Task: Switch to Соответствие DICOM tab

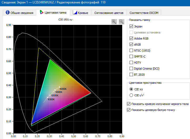Action: (x=144, y=13)
